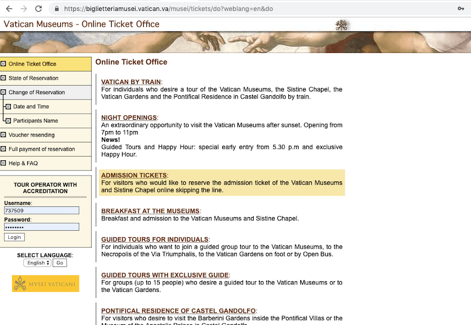471x325 pixels.
Task: Open GUIDED TOURS WITH EXCLUSIVE GUIDE link
Action: [165, 275]
